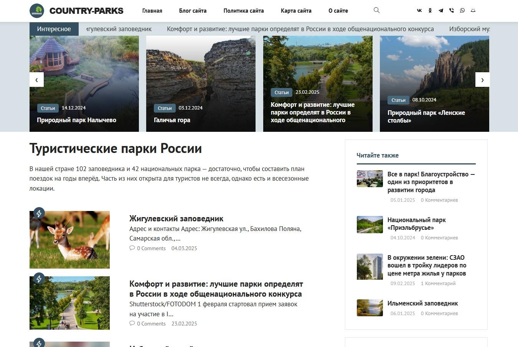Click date 04.03.2025 under Жигулевский заповедник
This screenshot has width=518, height=347.
pos(184,248)
